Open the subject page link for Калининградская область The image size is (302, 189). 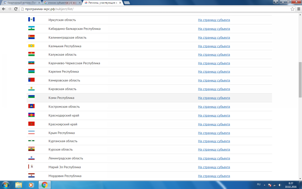pyautogui.click(x=214, y=38)
